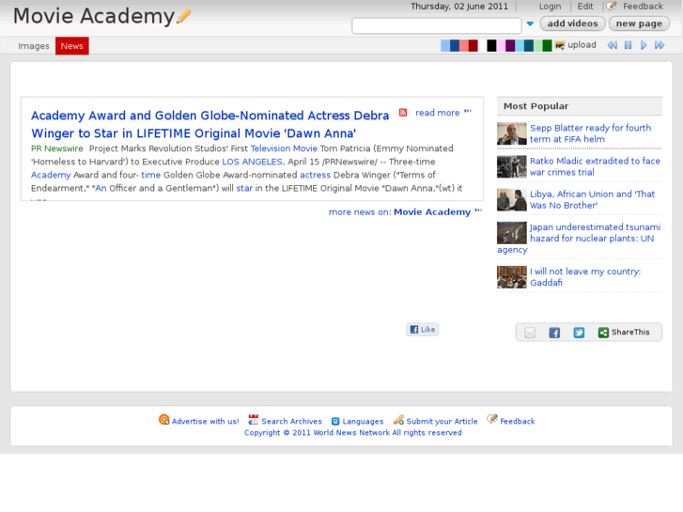The height and width of the screenshot is (512, 683).
Task: Share via the email envelope icon
Action: coord(530,333)
